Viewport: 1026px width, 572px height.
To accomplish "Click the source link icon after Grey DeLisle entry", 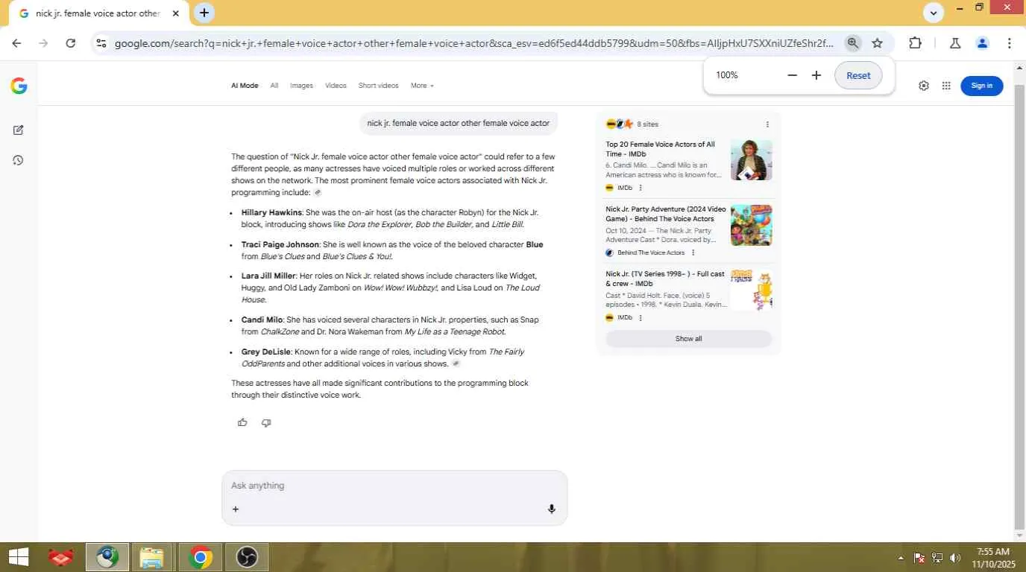I will click(x=456, y=364).
